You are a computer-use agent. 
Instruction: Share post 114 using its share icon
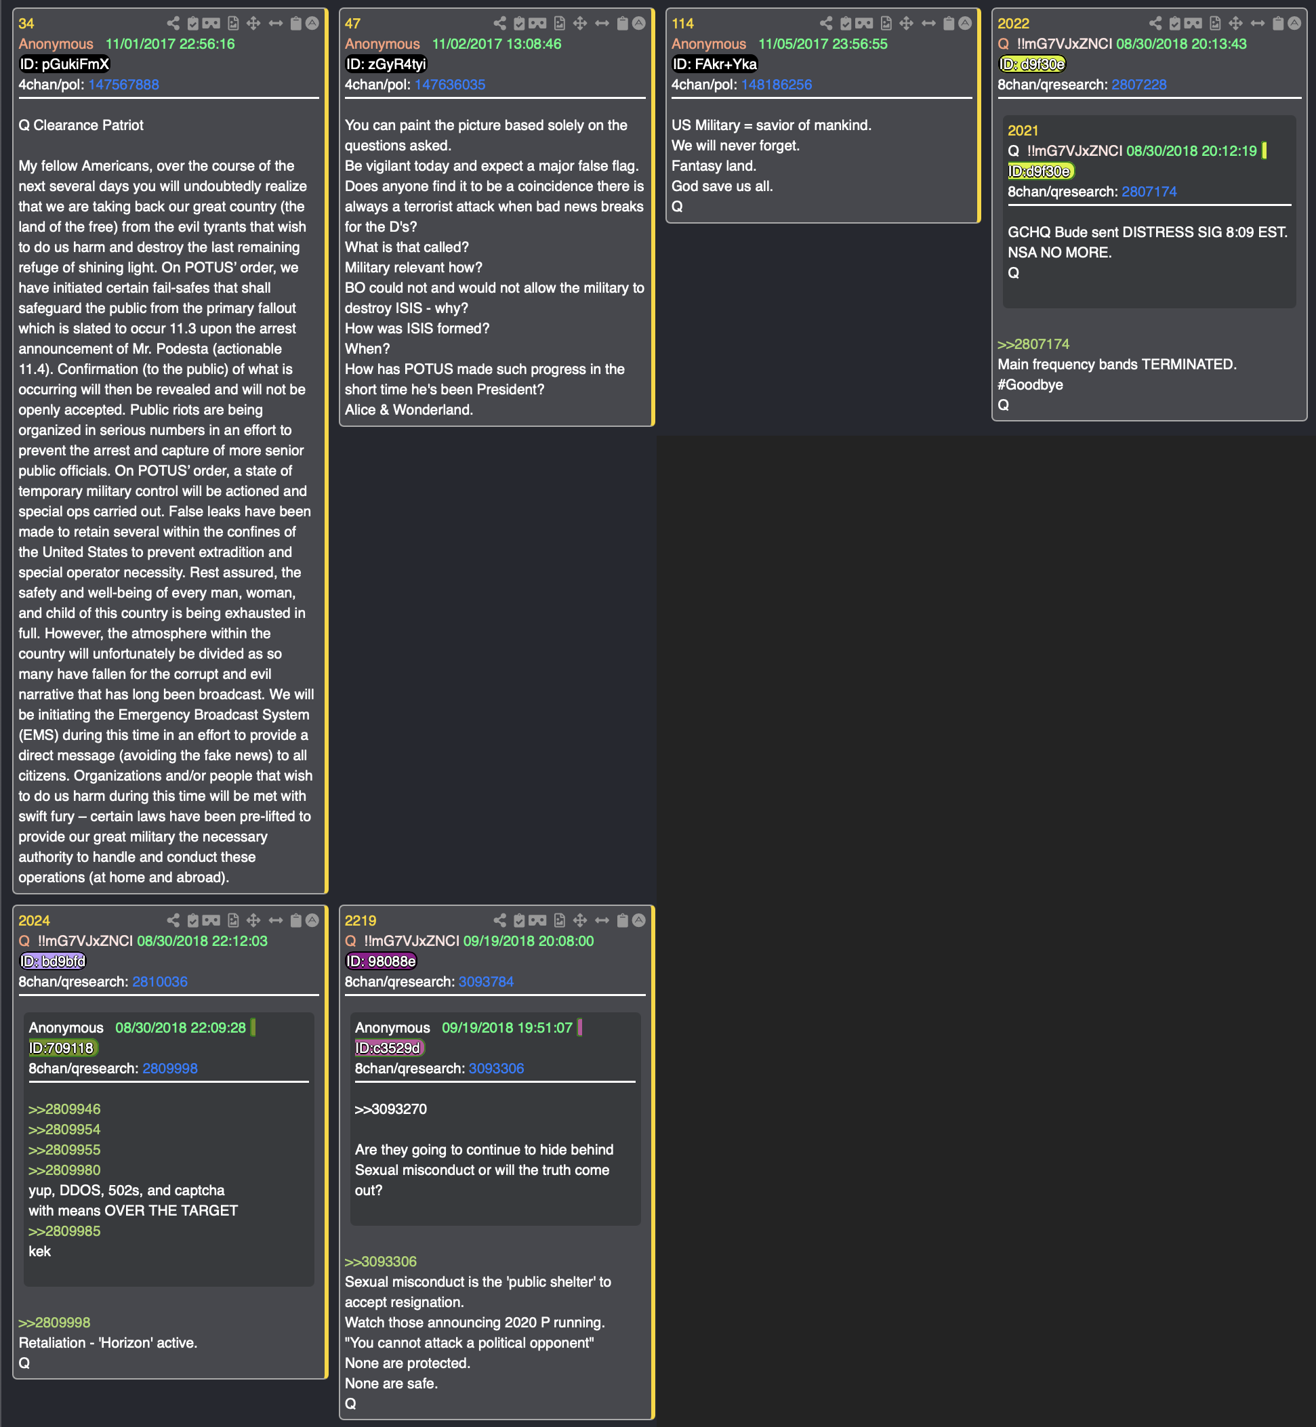(826, 24)
